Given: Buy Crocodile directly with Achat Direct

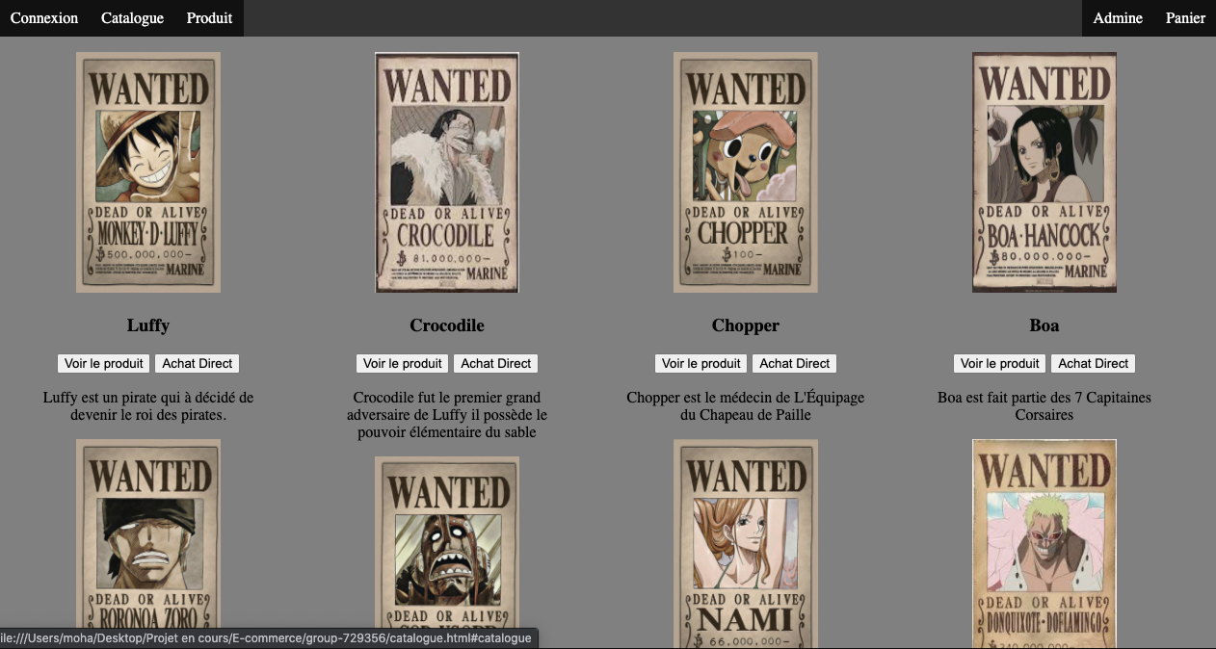Looking at the screenshot, I should point(495,363).
